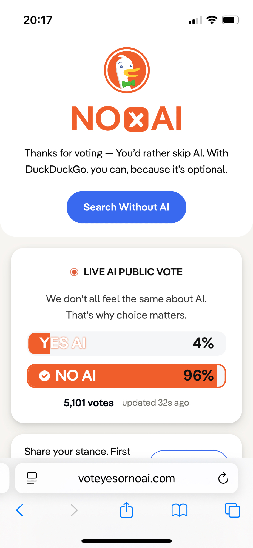This screenshot has height=548, width=253.
Task: Tap the battery status icon
Action: pos(231,20)
